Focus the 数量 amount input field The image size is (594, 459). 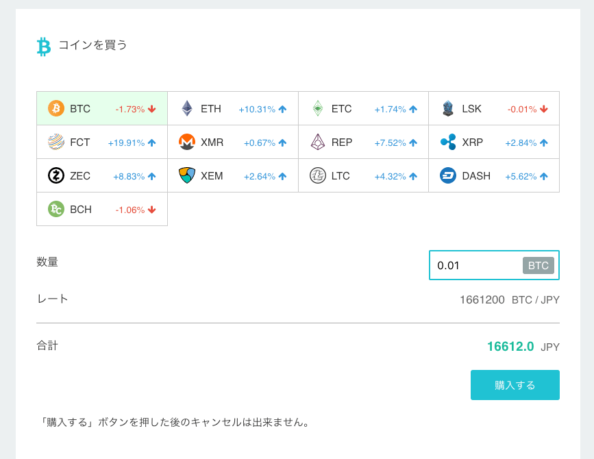click(494, 265)
